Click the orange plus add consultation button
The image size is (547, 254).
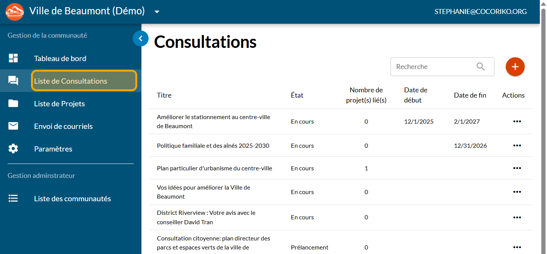(515, 67)
